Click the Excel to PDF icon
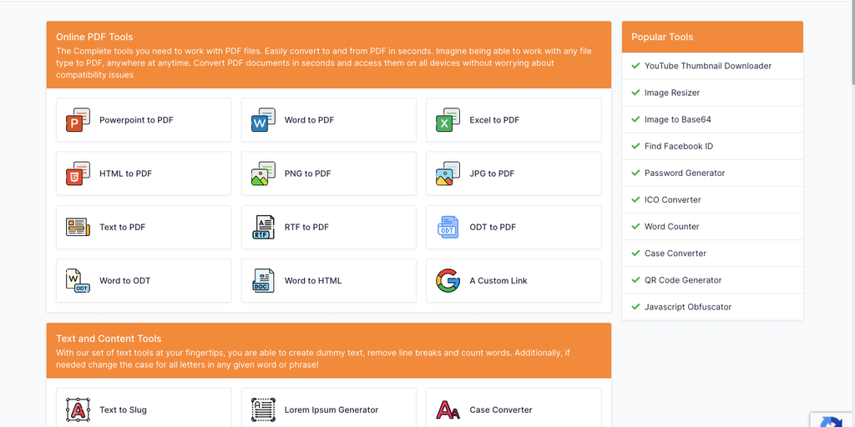This screenshot has width=855, height=427. pyautogui.click(x=448, y=120)
